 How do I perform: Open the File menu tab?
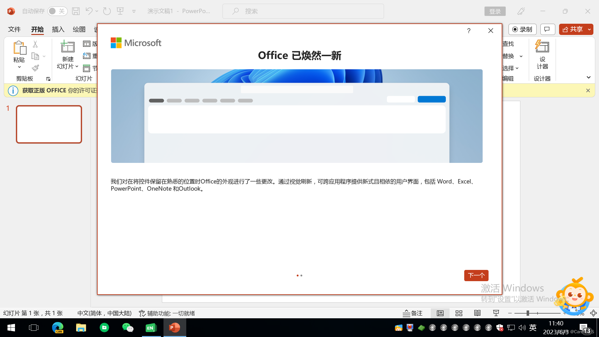pos(14,29)
